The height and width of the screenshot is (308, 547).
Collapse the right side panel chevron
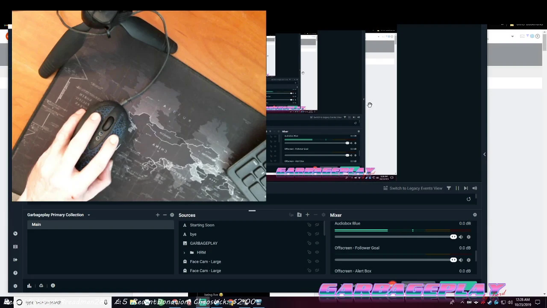[x=484, y=154]
